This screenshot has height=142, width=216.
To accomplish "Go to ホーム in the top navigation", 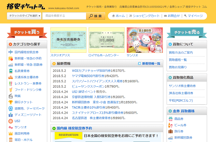I will [x=120, y=16].
